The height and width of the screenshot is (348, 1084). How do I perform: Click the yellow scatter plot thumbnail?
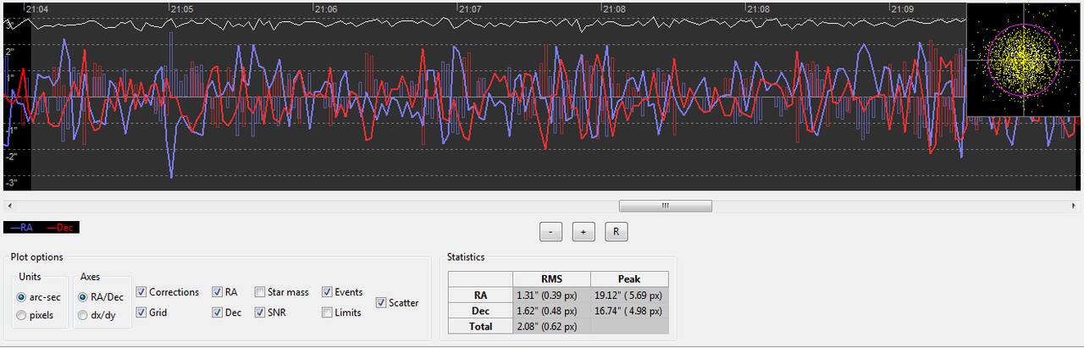click(1024, 58)
